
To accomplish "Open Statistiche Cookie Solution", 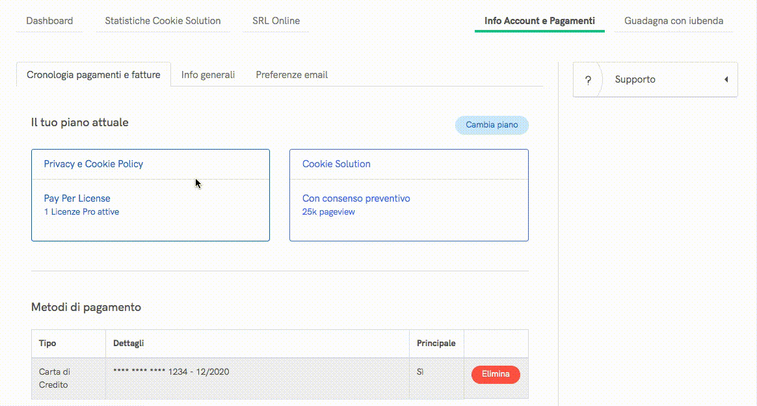I will [163, 20].
